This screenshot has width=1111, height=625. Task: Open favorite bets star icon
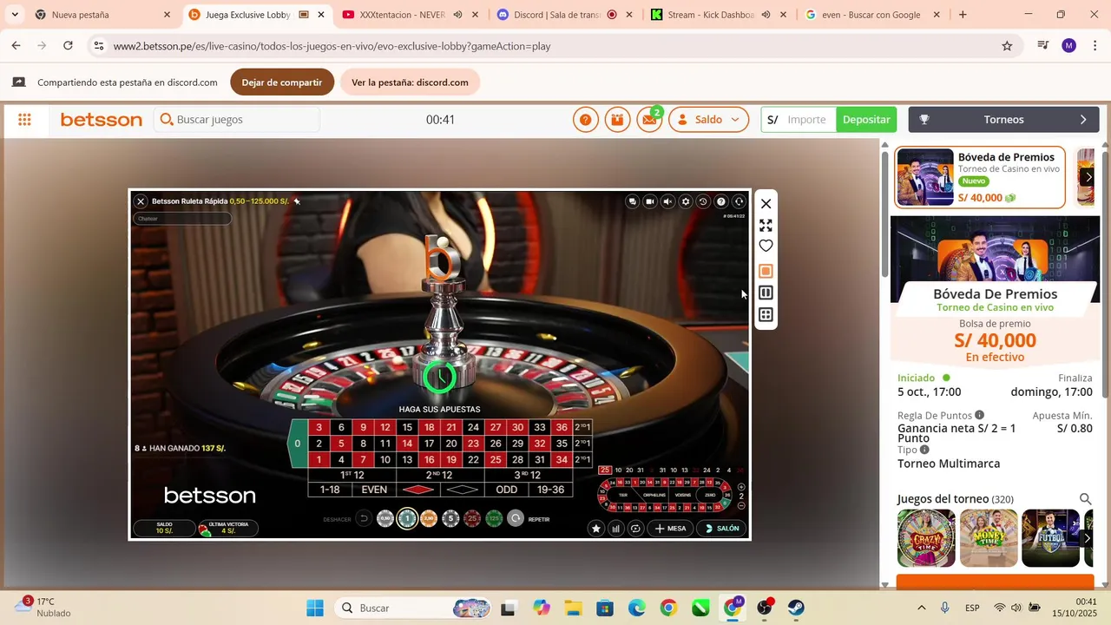coord(595,528)
